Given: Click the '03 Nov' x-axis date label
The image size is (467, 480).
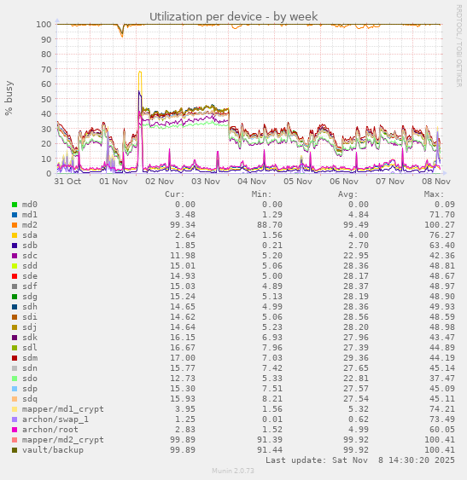Looking at the screenshot, I should coord(206,182).
